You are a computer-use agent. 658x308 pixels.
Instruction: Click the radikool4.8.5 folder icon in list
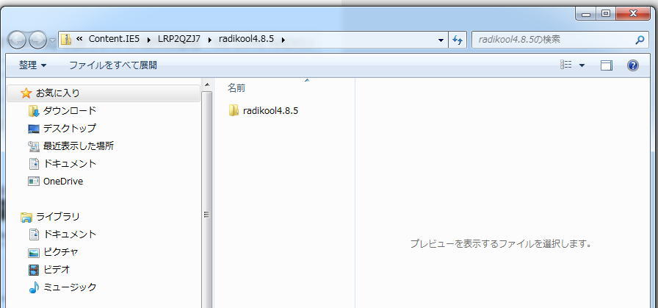(x=234, y=110)
